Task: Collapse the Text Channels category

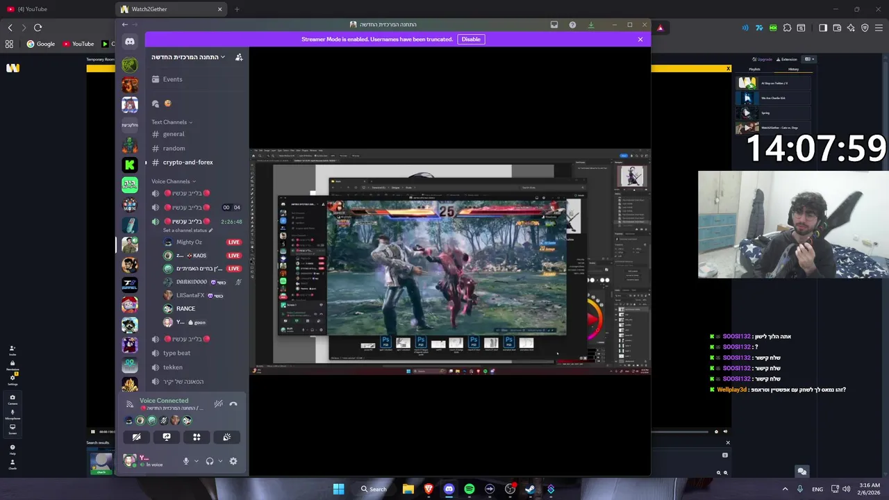Action: coord(172,122)
